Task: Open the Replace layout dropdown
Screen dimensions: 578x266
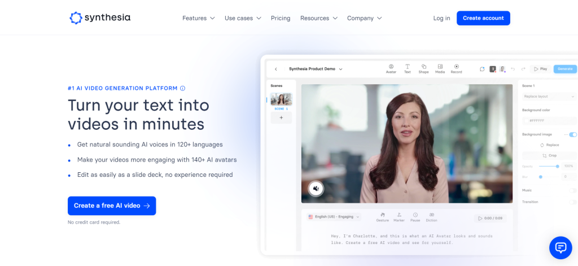Action: 549,97
